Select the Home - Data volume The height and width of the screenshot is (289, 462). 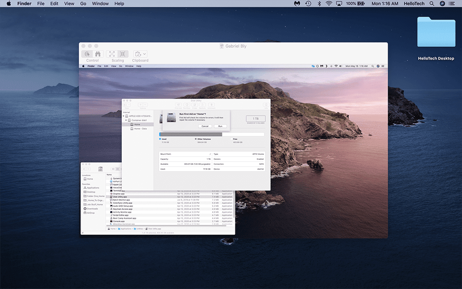140,129
